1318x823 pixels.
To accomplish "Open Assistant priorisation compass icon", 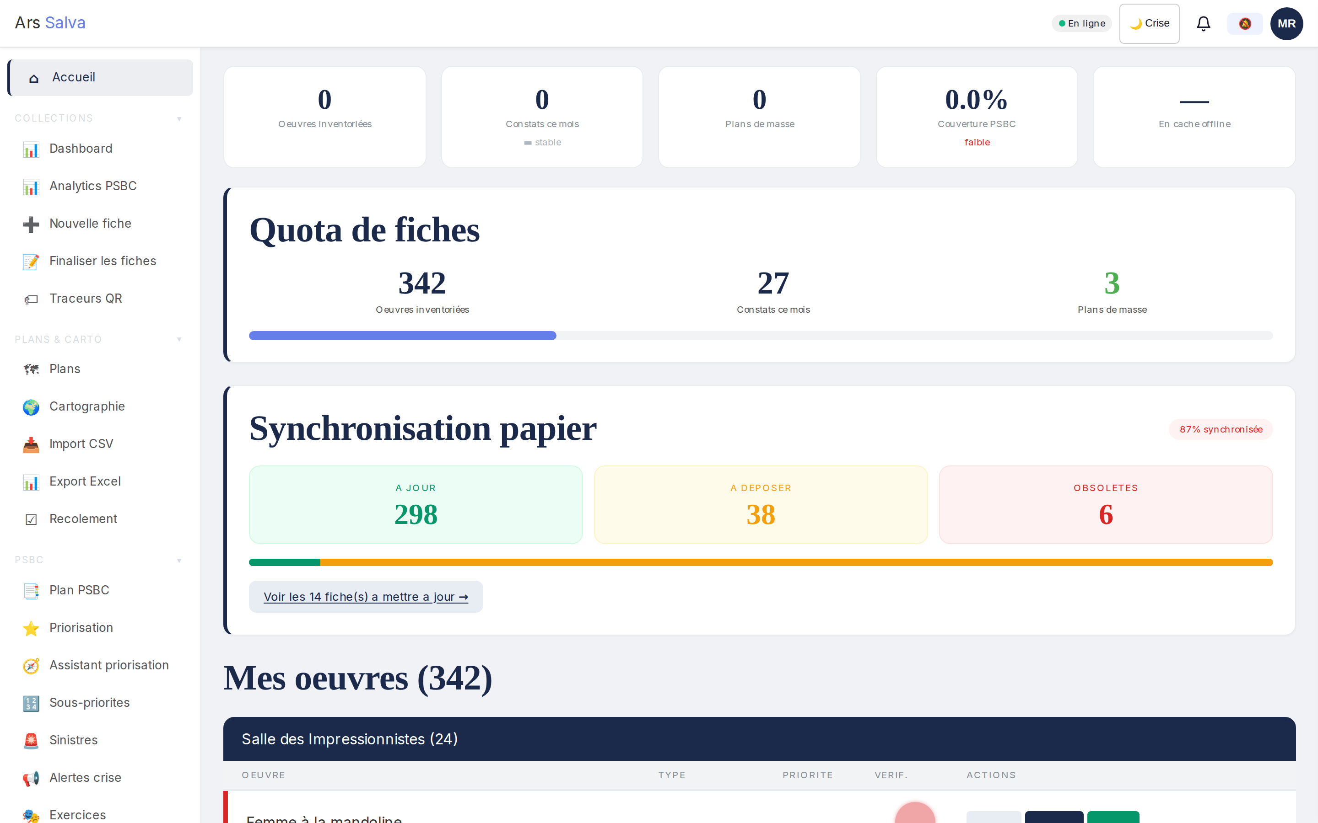I will click(x=31, y=665).
